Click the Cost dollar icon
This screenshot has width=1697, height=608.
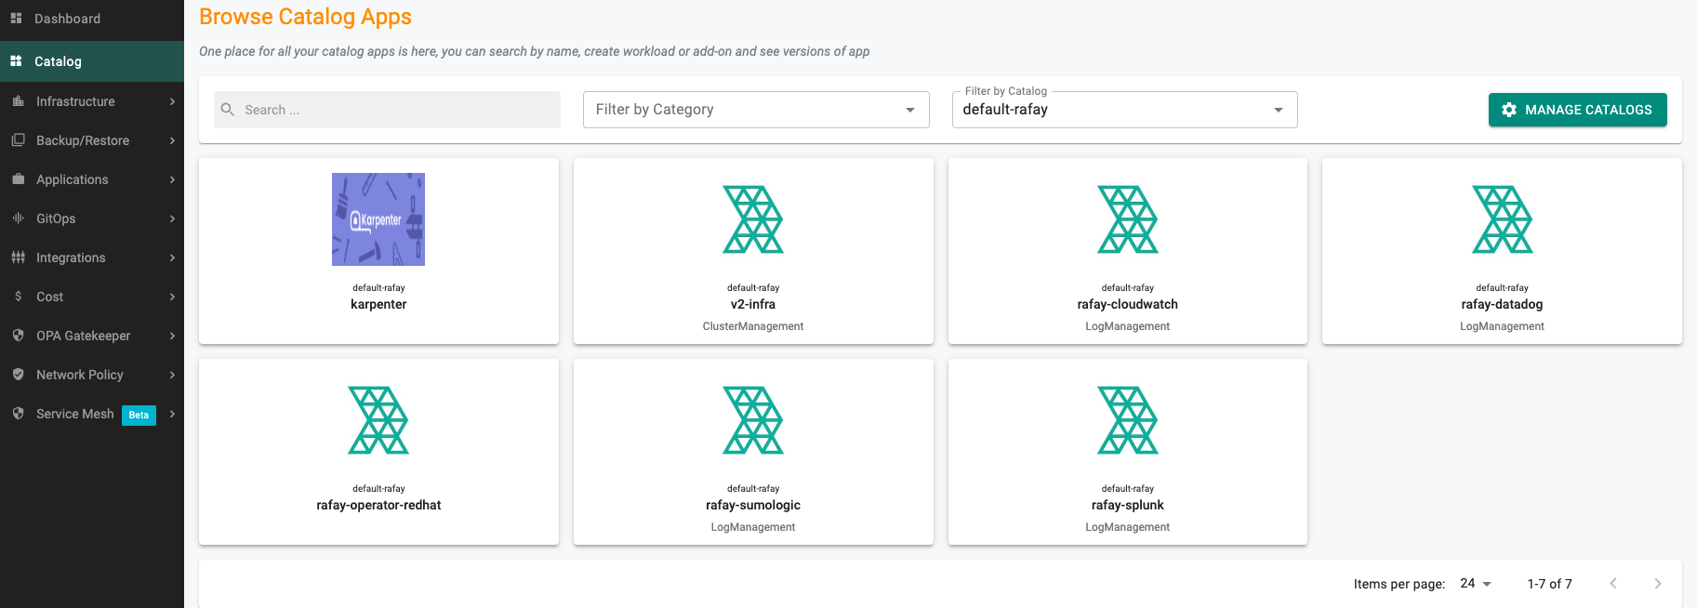(18, 297)
